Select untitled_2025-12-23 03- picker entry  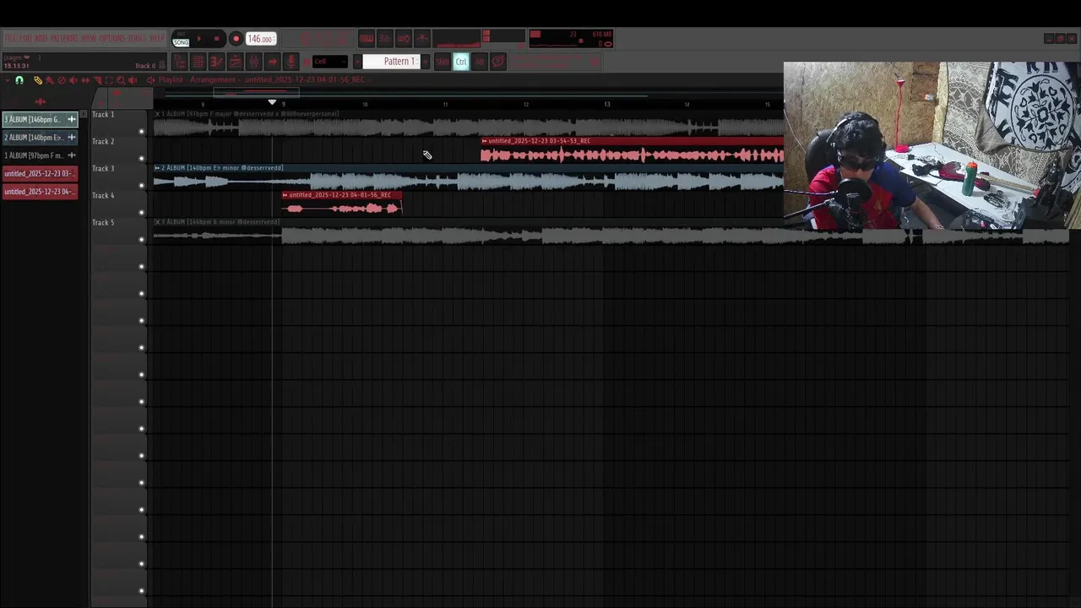(x=40, y=173)
